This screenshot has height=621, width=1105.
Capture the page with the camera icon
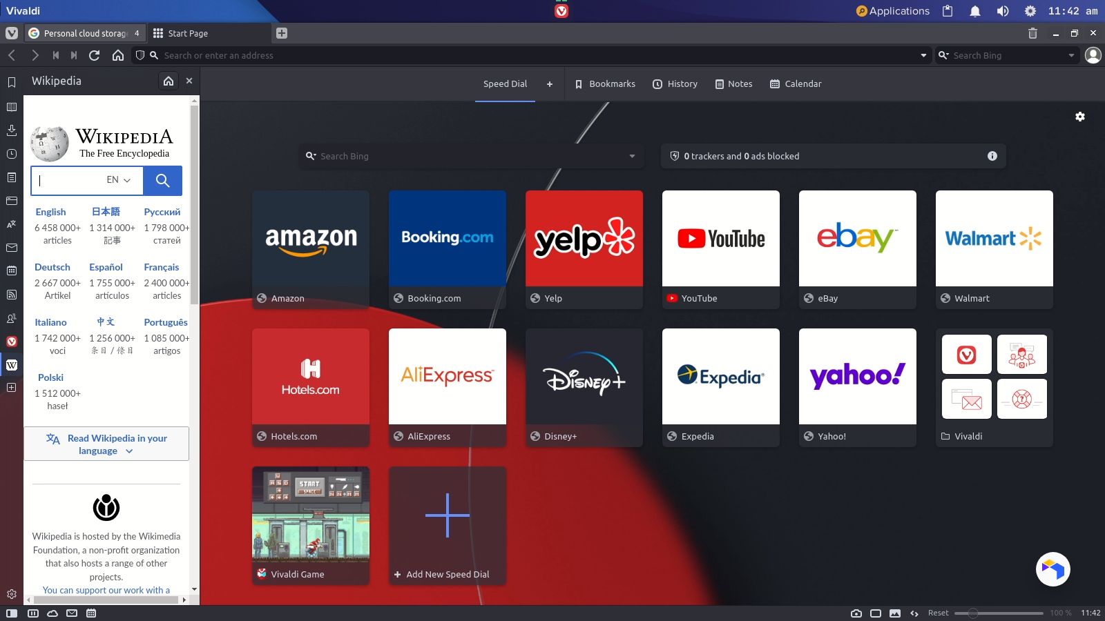pos(856,613)
